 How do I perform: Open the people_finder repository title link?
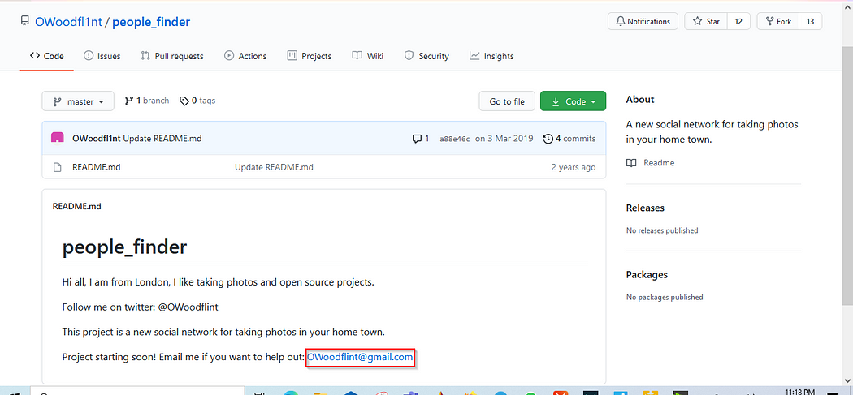pyautogui.click(x=151, y=22)
